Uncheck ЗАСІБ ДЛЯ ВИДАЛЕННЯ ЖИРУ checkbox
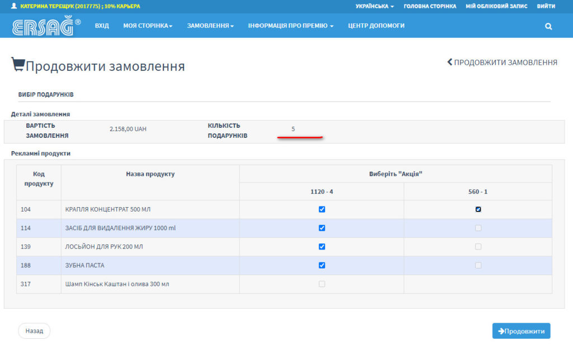Viewport: 573px width, 355px height. coord(322,228)
